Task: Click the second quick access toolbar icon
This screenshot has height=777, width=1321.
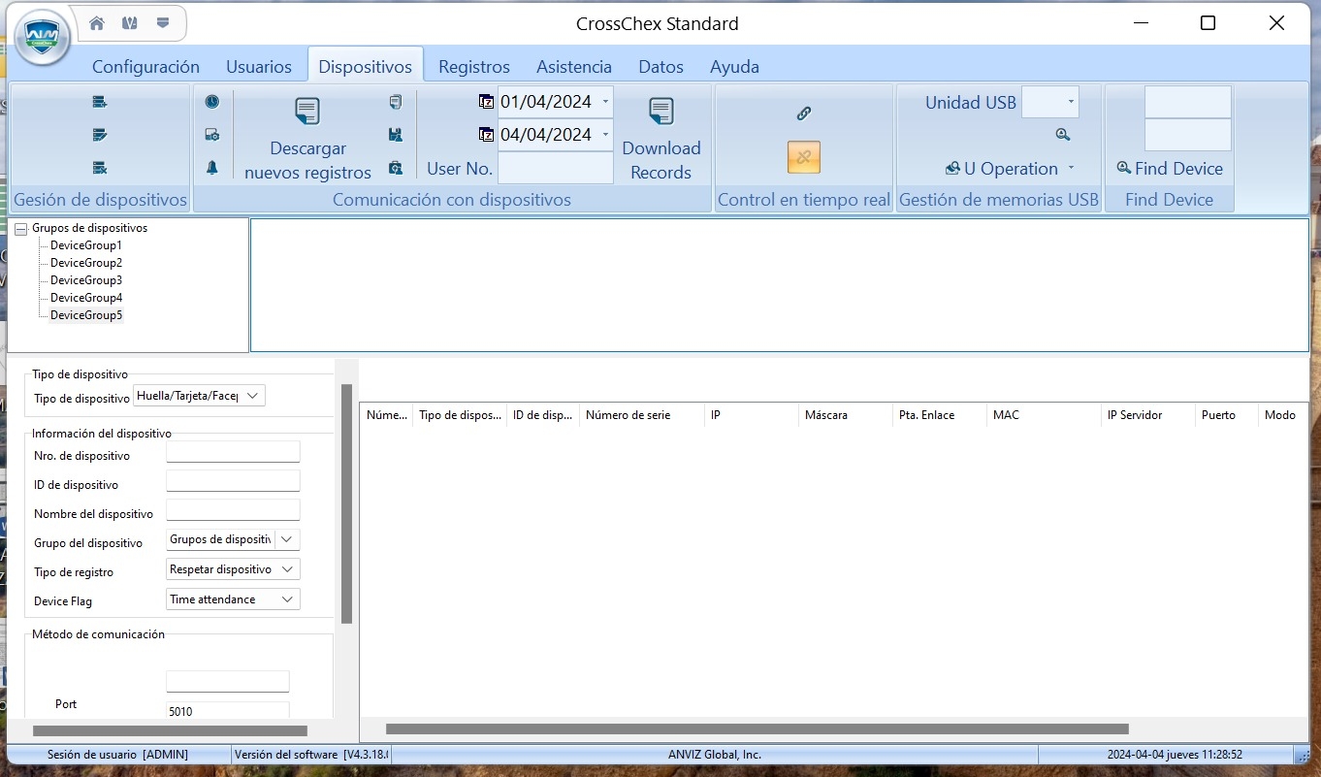Action: pos(129,23)
